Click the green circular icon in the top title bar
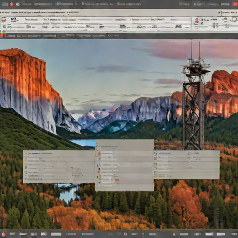The height and width of the screenshot is (238, 238). (18, 4)
